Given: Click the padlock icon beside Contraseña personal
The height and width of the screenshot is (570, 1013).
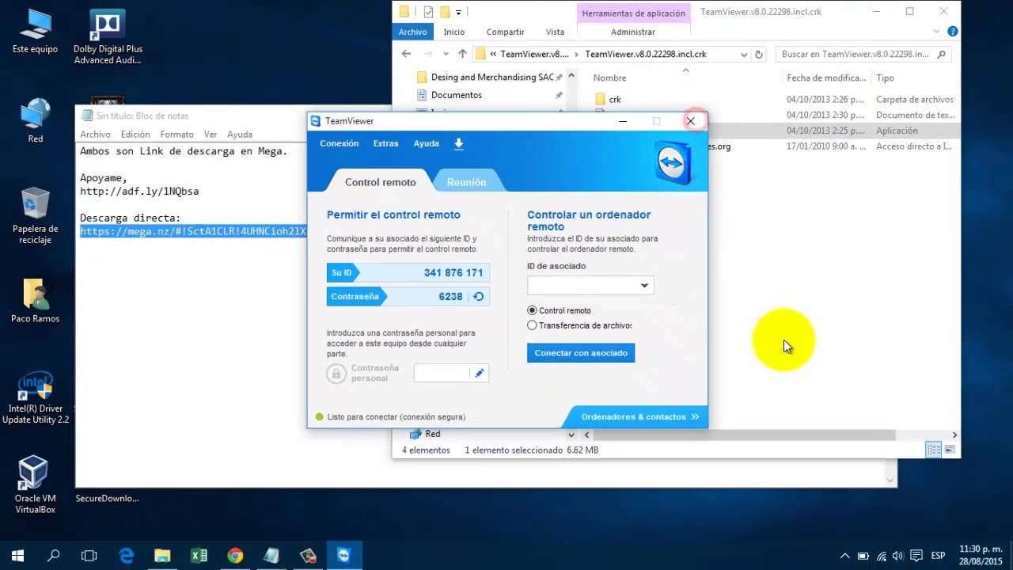Looking at the screenshot, I should point(336,373).
